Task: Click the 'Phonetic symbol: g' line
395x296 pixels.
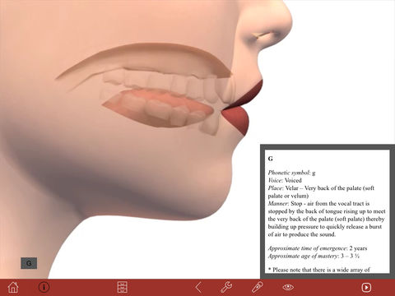Action: (291, 173)
